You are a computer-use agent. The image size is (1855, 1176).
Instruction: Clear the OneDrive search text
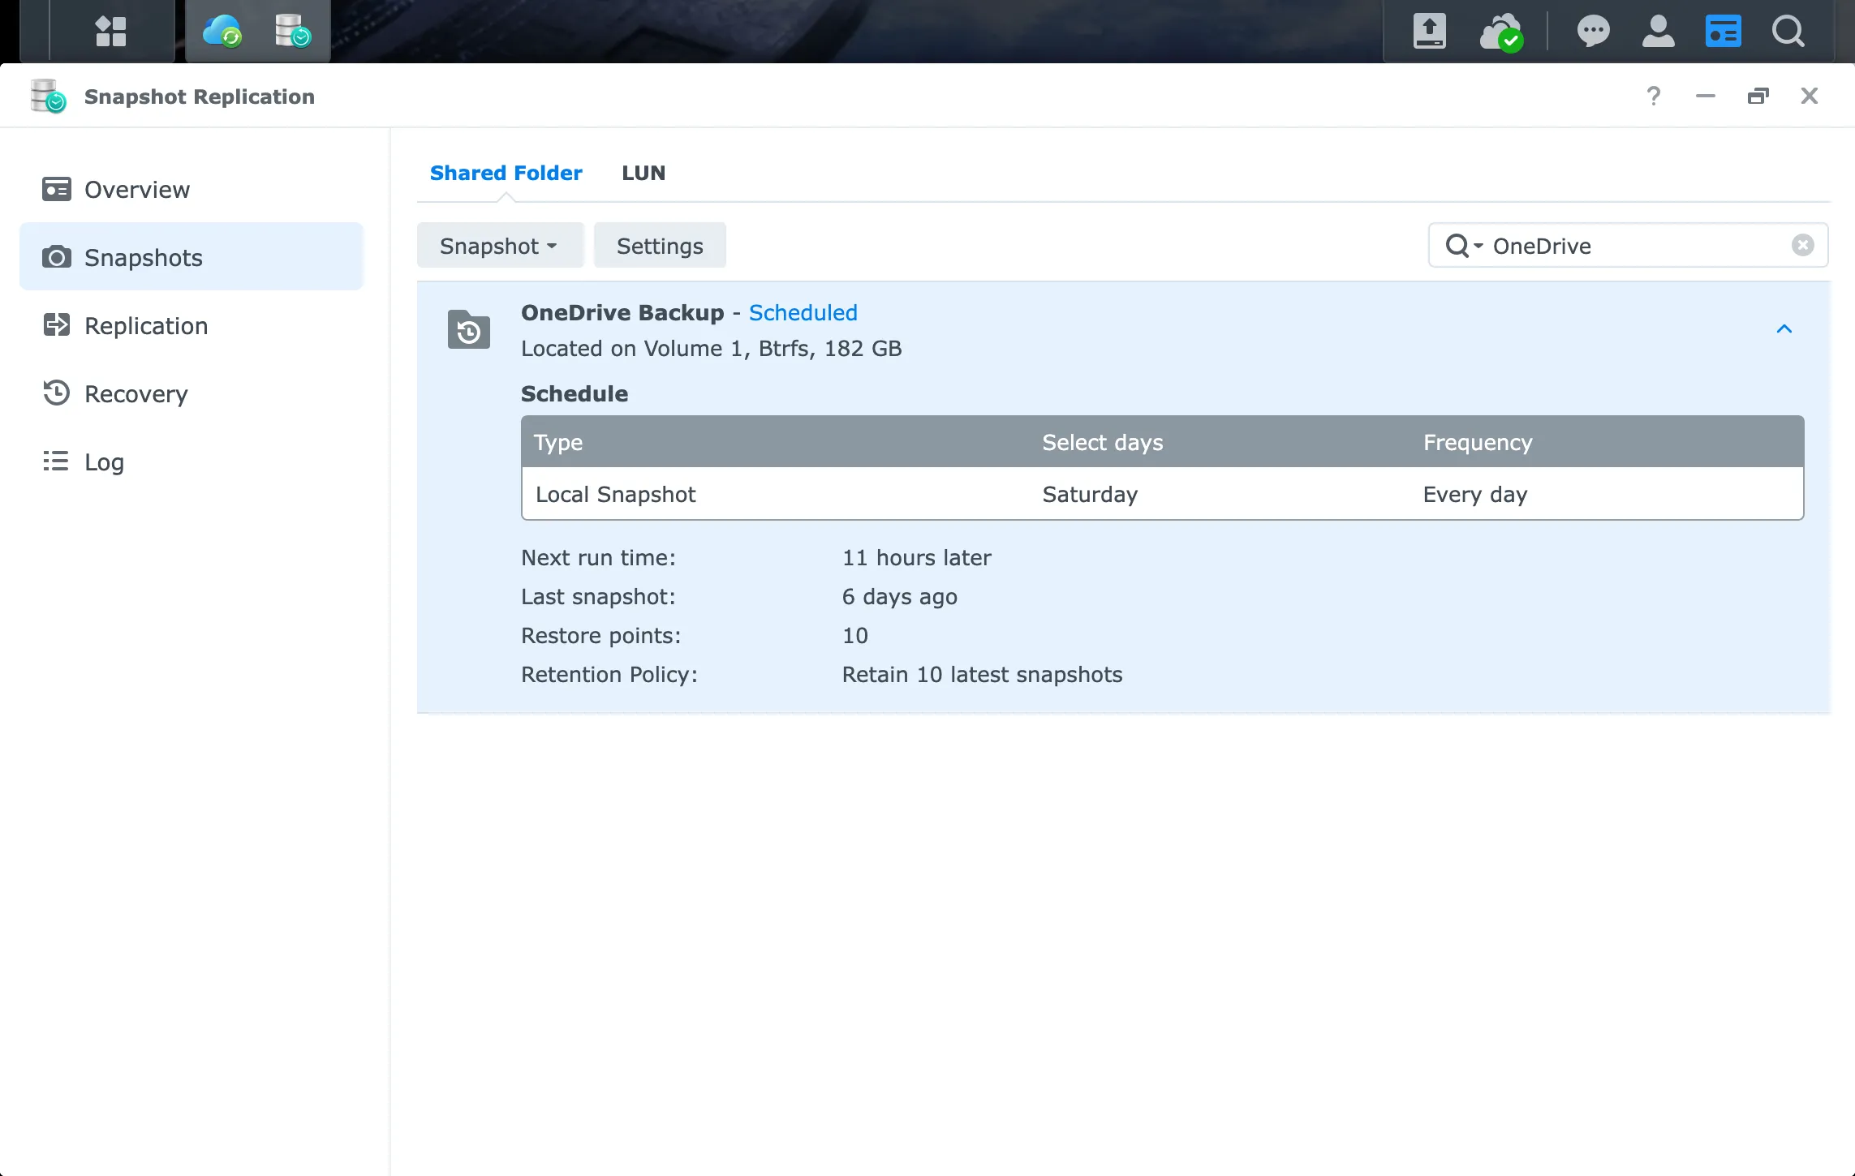1804,245
